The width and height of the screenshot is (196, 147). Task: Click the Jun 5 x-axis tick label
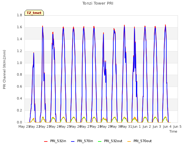(x=177, y=126)
